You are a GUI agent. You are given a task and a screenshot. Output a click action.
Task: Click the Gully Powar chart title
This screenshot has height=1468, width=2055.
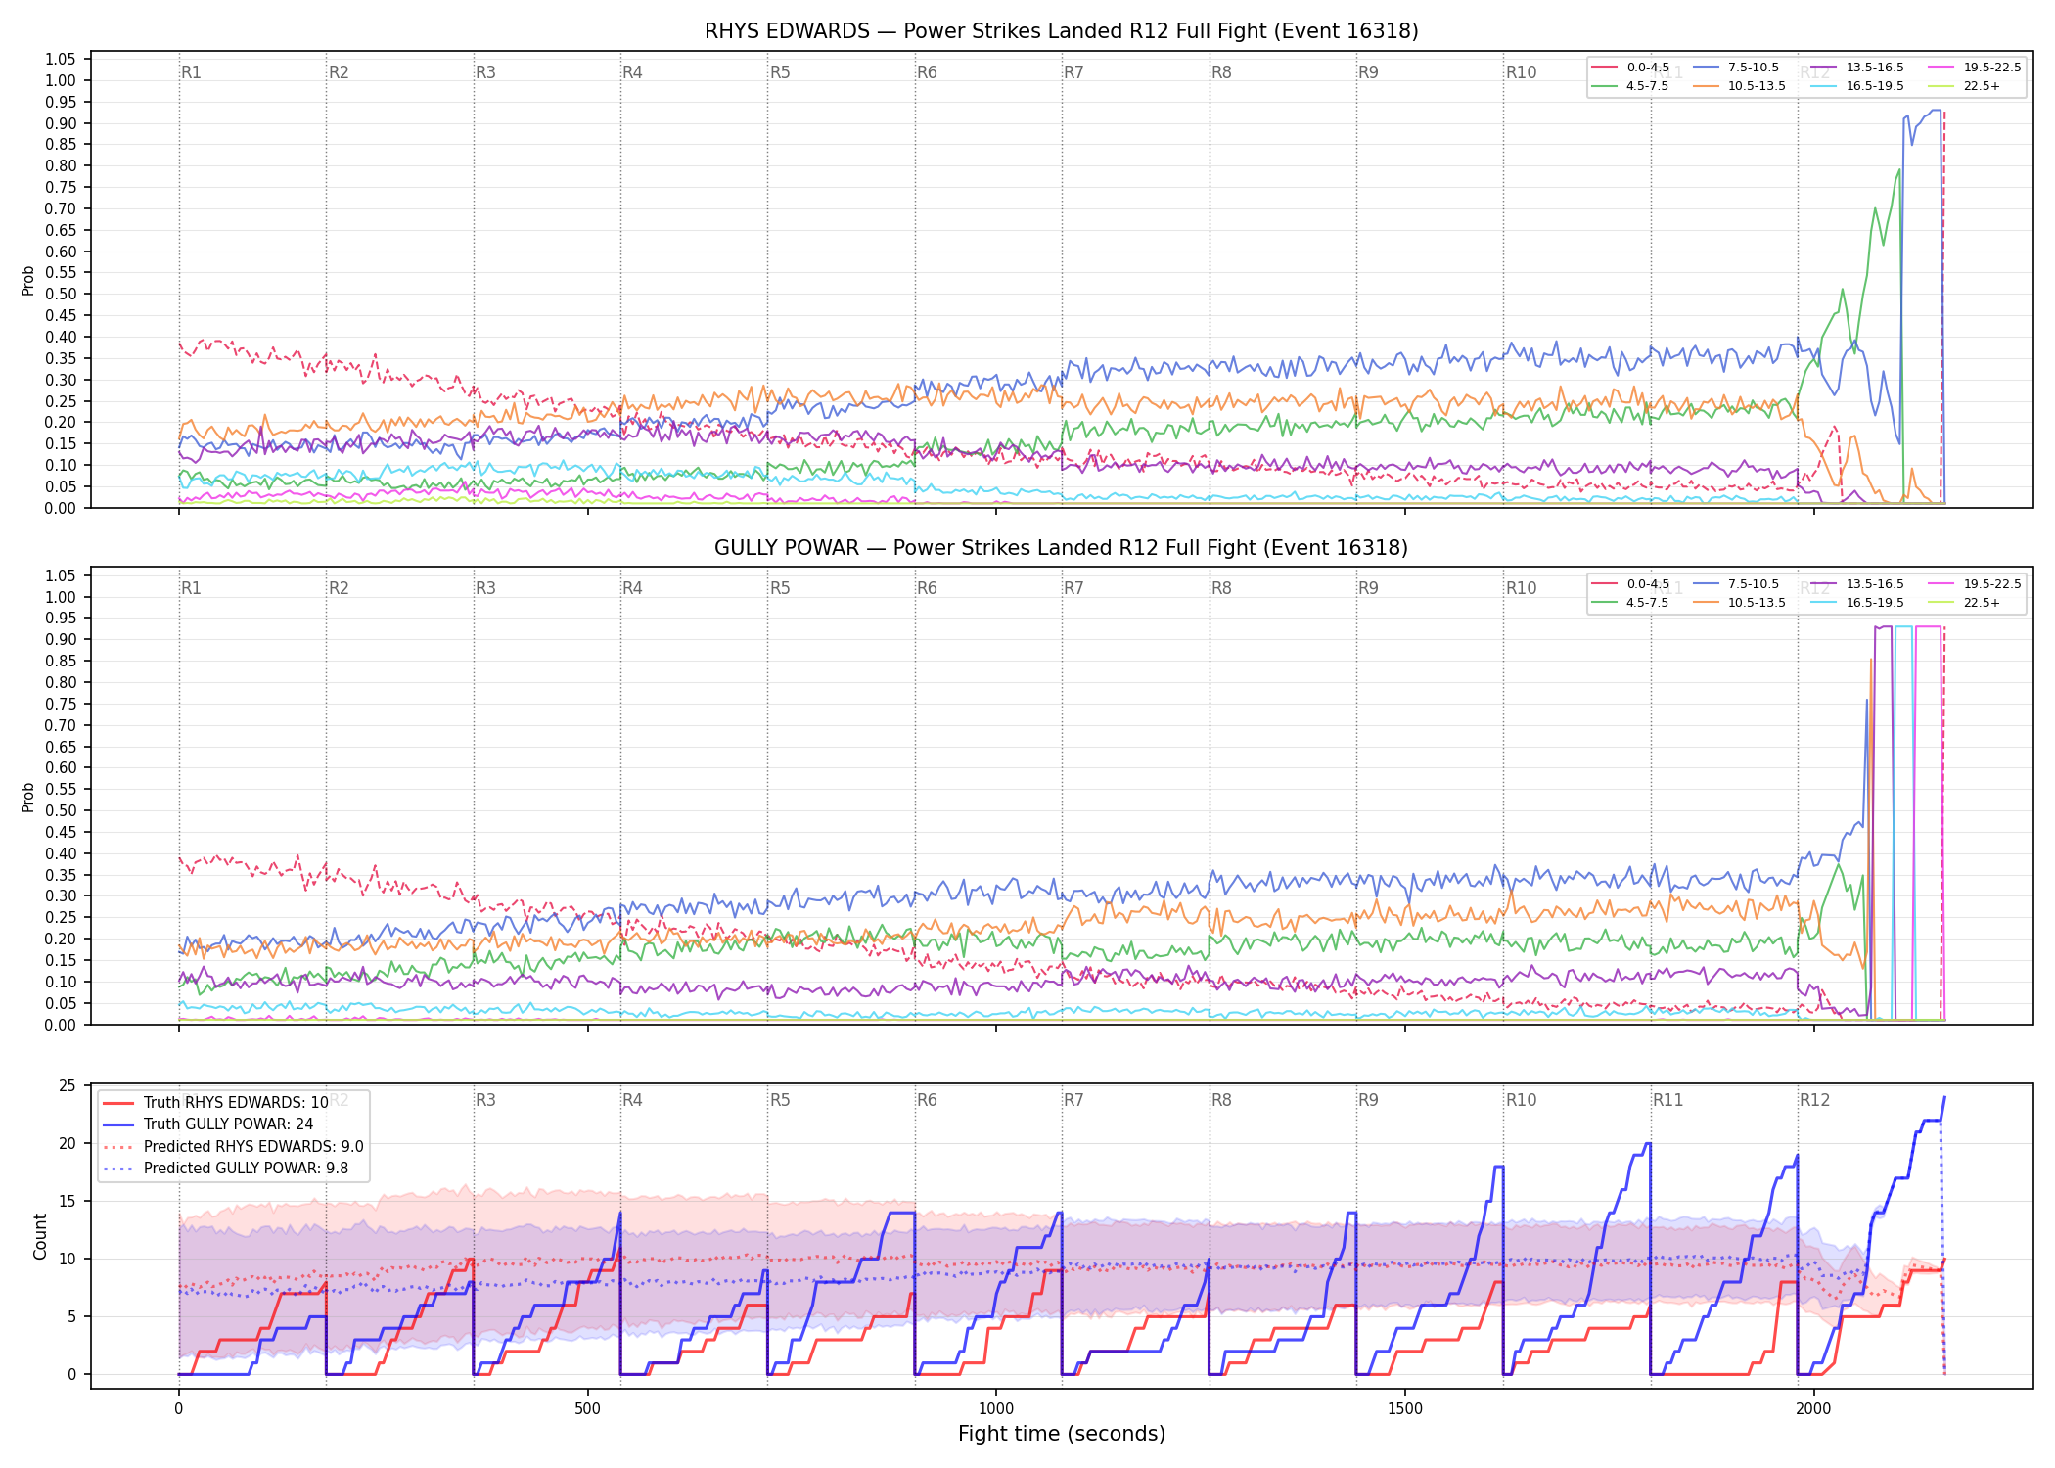coord(1061,548)
